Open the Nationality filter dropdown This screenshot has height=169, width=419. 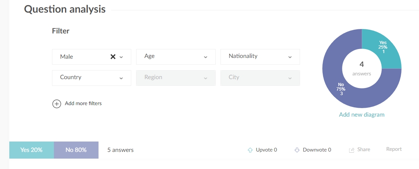260,56
